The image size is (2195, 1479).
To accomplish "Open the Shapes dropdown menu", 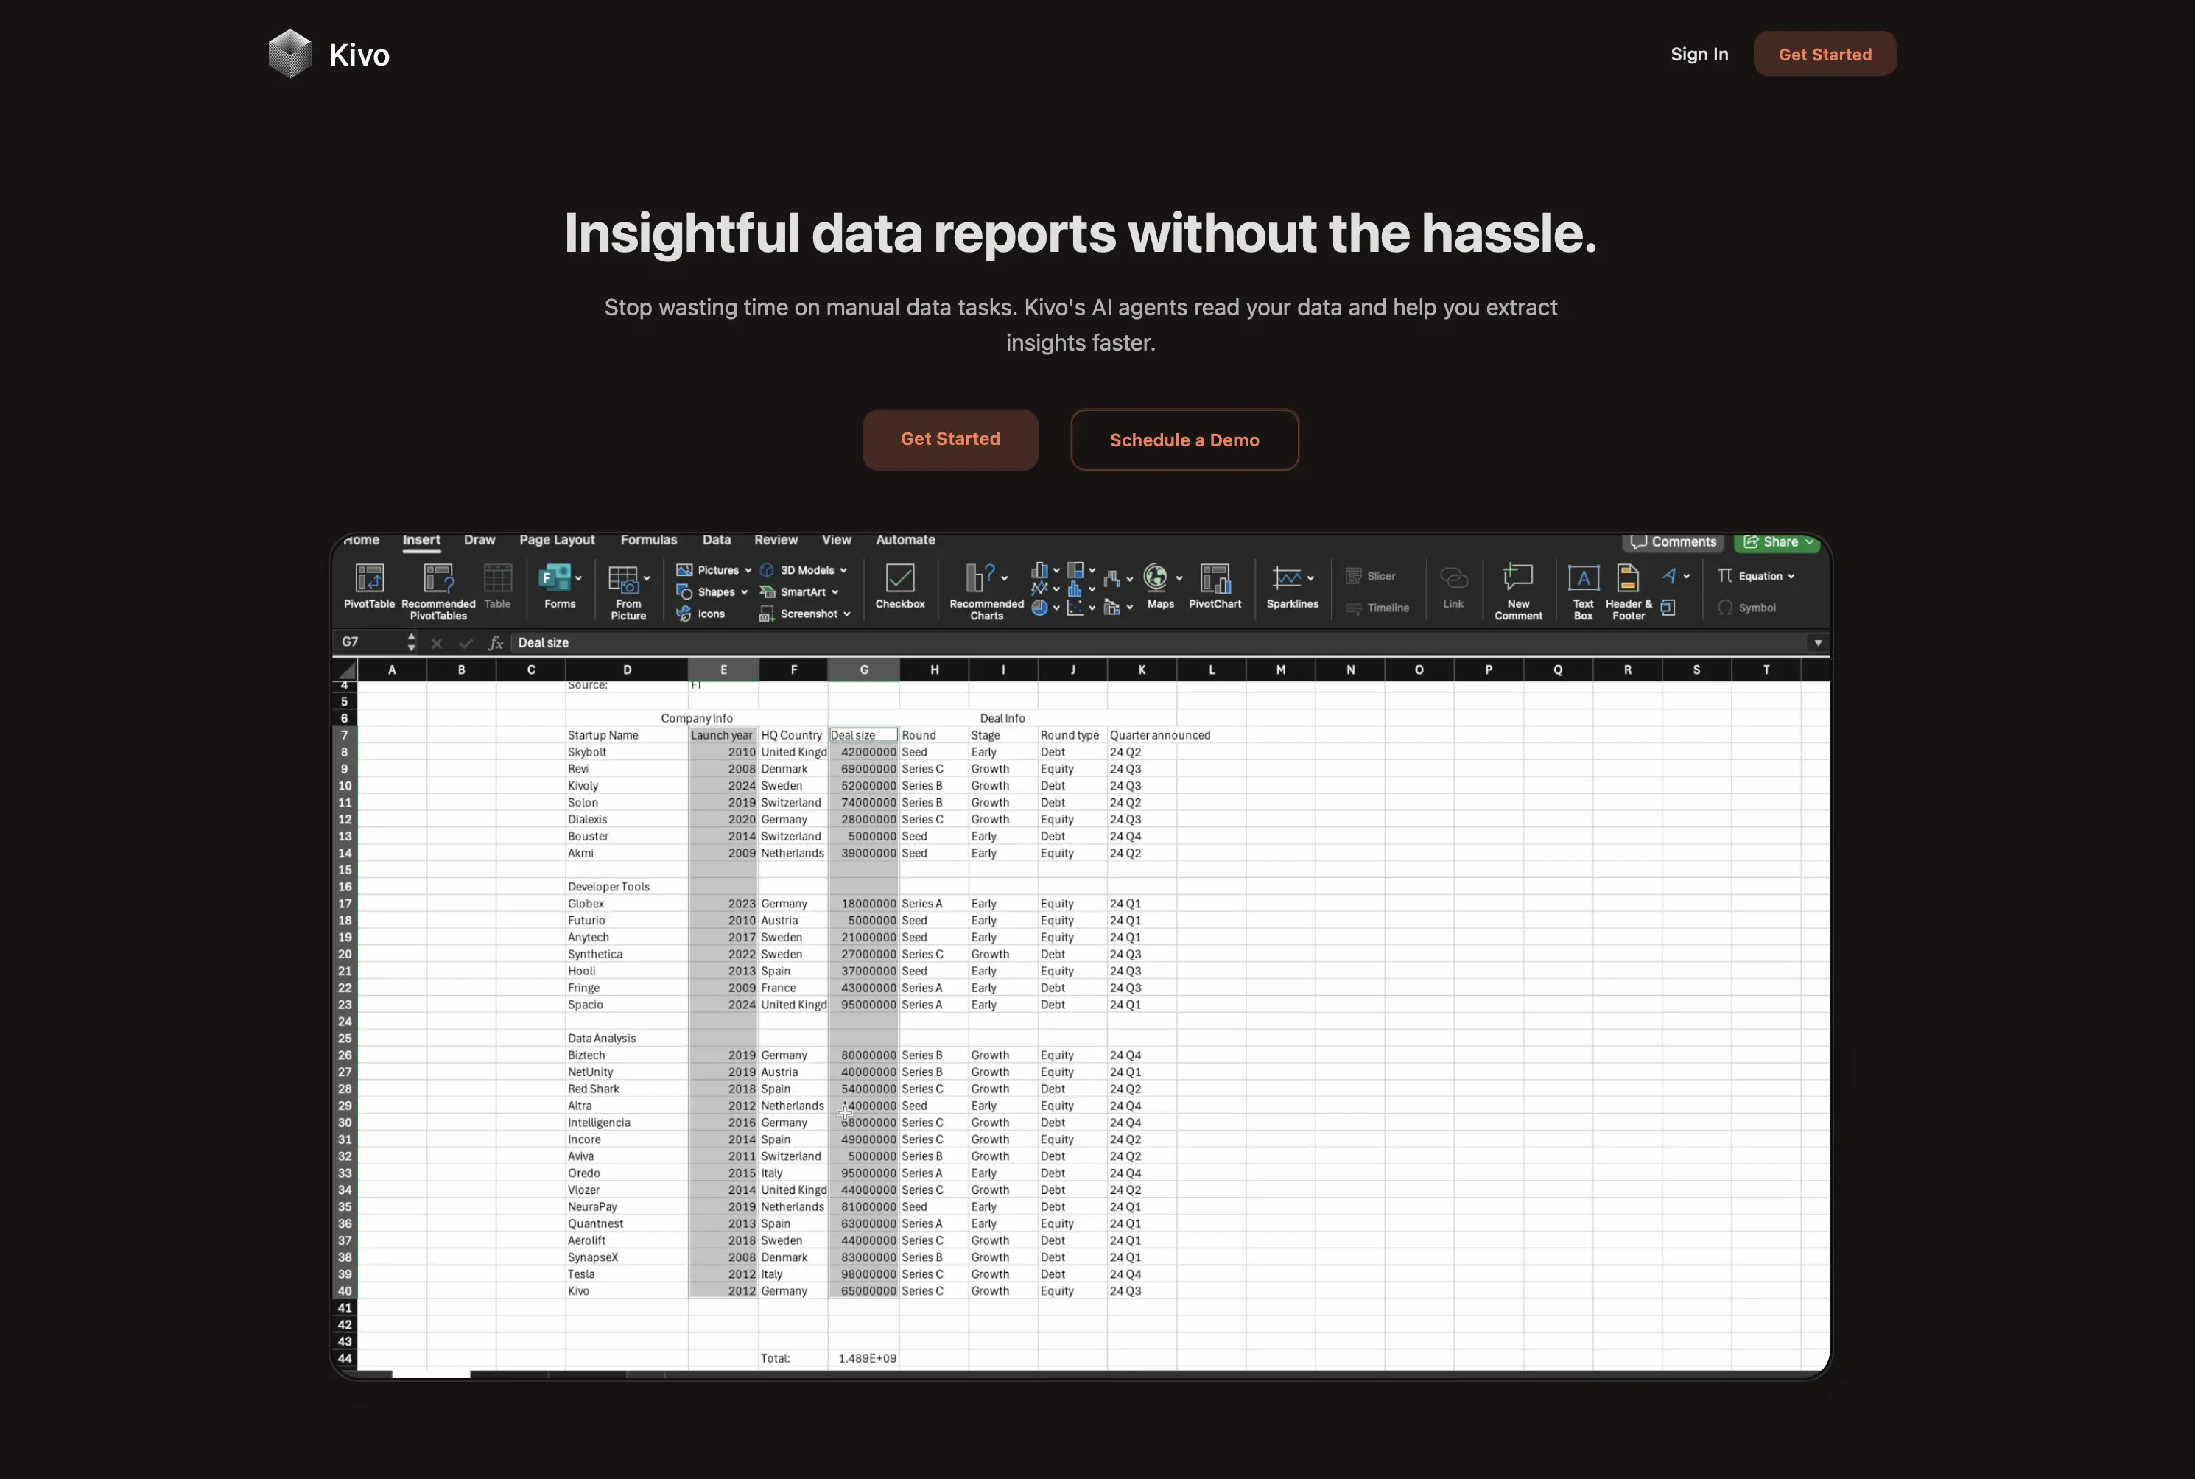I will 744,592.
